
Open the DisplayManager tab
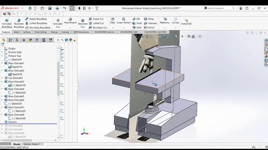coord(31,40)
